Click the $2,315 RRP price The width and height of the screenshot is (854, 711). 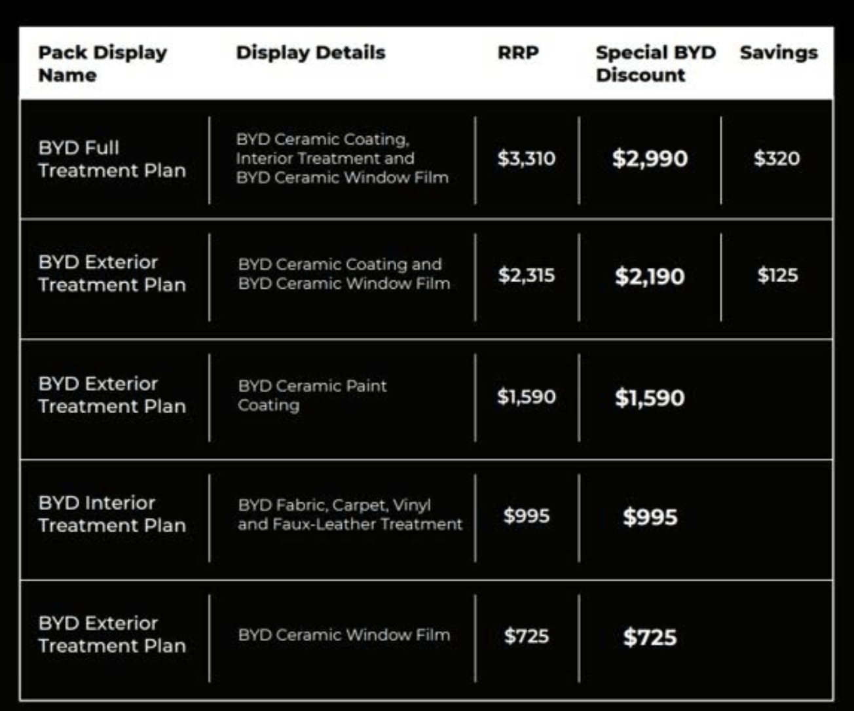point(526,275)
